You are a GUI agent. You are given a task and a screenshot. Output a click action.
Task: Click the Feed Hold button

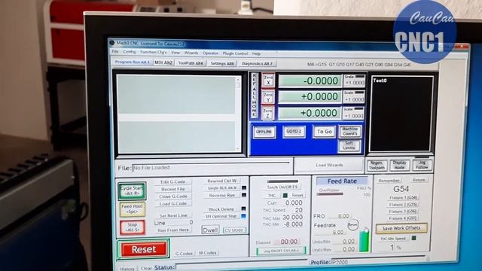(133, 209)
